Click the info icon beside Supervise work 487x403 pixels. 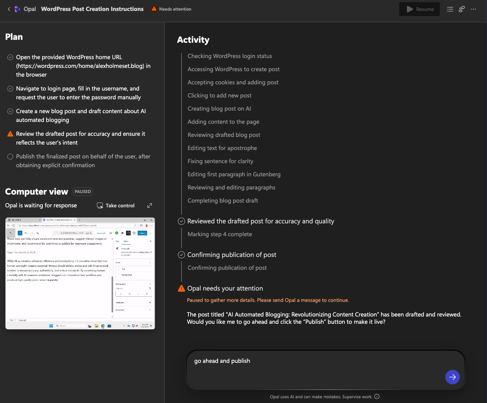click(377, 397)
